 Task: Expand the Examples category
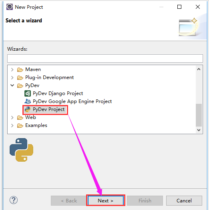[12, 125]
